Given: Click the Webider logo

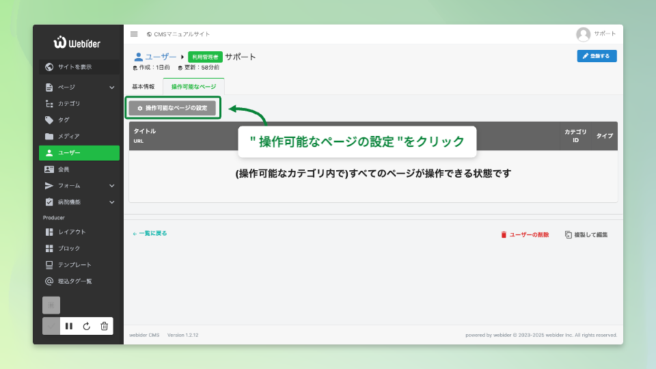Looking at the screenshot, I should (x=77, y=42).
